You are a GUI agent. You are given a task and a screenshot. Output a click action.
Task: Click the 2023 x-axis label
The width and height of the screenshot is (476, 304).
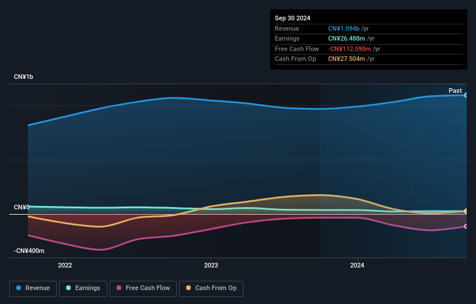(211, 266)
